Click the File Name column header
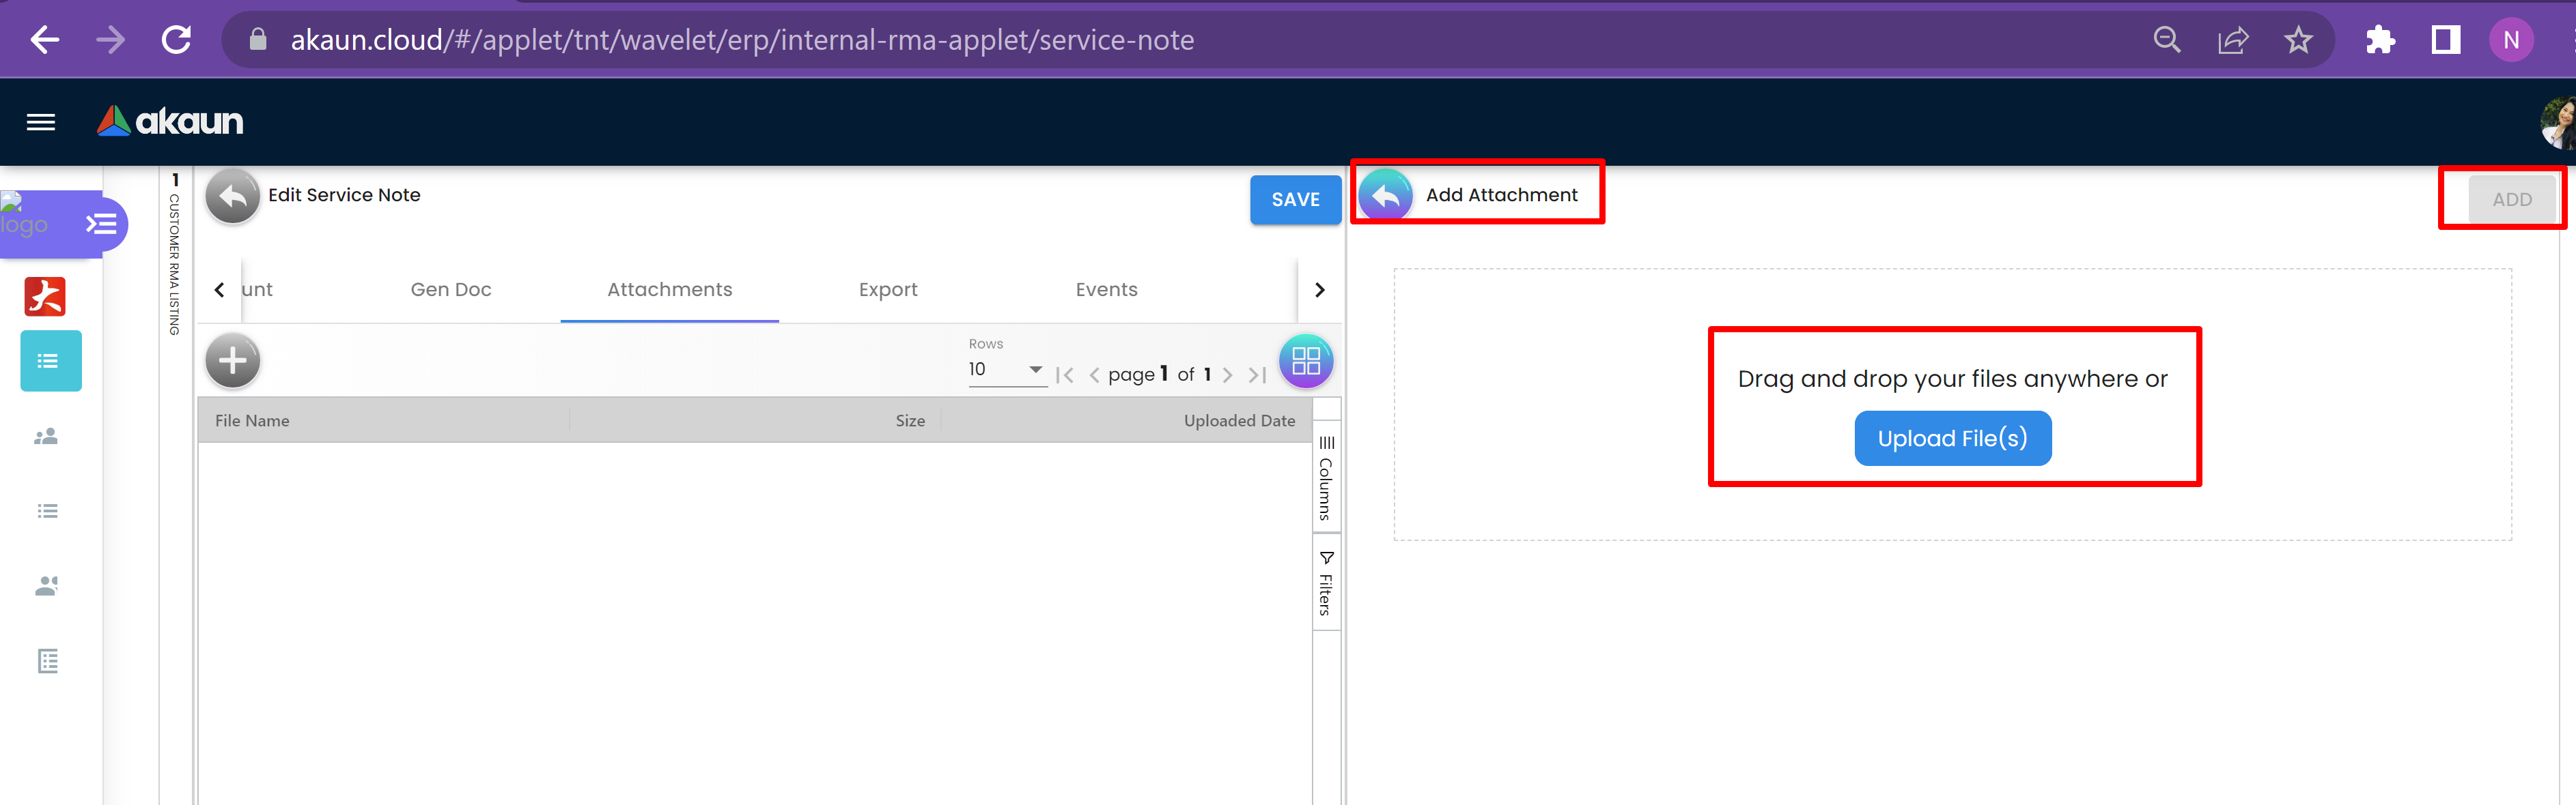Image resolution: width=2576 pixels, height=805 pixels. point(252,420)
